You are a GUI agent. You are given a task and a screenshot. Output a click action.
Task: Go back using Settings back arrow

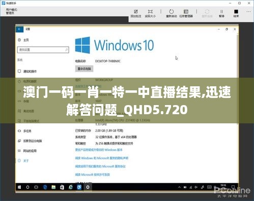19,29
